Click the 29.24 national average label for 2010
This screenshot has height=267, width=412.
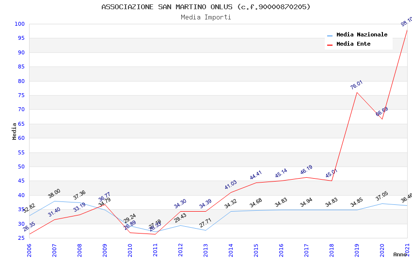click(x=130, y=218)
